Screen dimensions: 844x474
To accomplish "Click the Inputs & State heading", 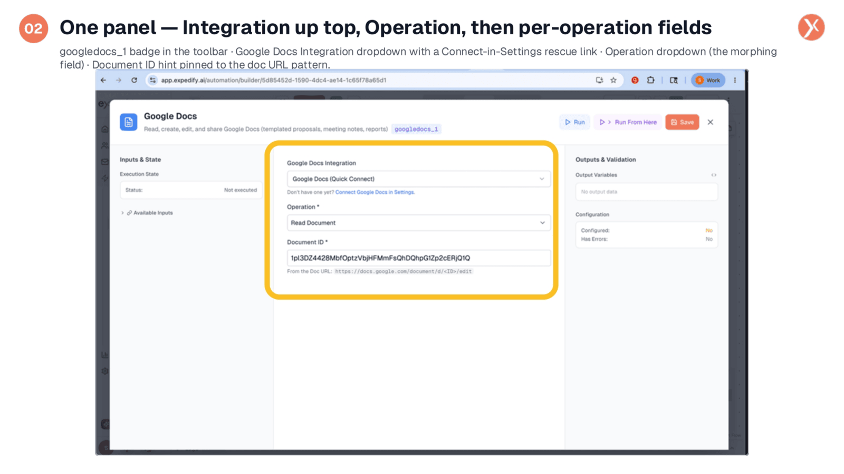I will pyautogui.click(x=140, y=160).
